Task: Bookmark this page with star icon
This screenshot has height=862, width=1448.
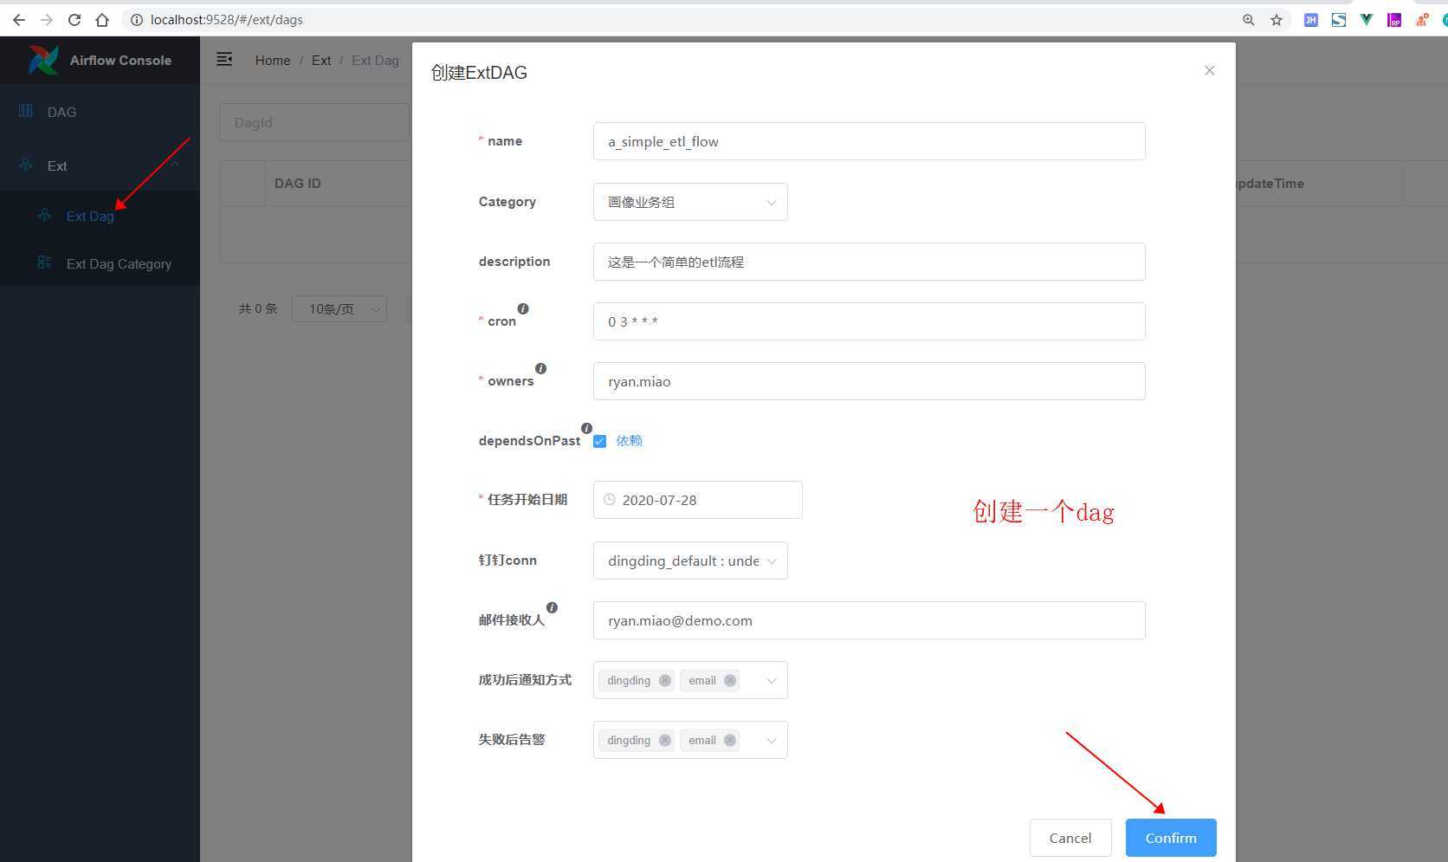Action: tap(1277, 20)
